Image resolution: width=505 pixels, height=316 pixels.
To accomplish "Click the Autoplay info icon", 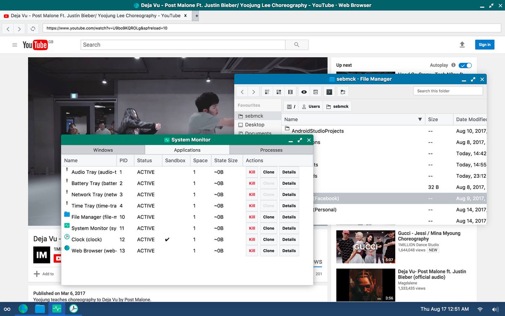I will [453, 65].
